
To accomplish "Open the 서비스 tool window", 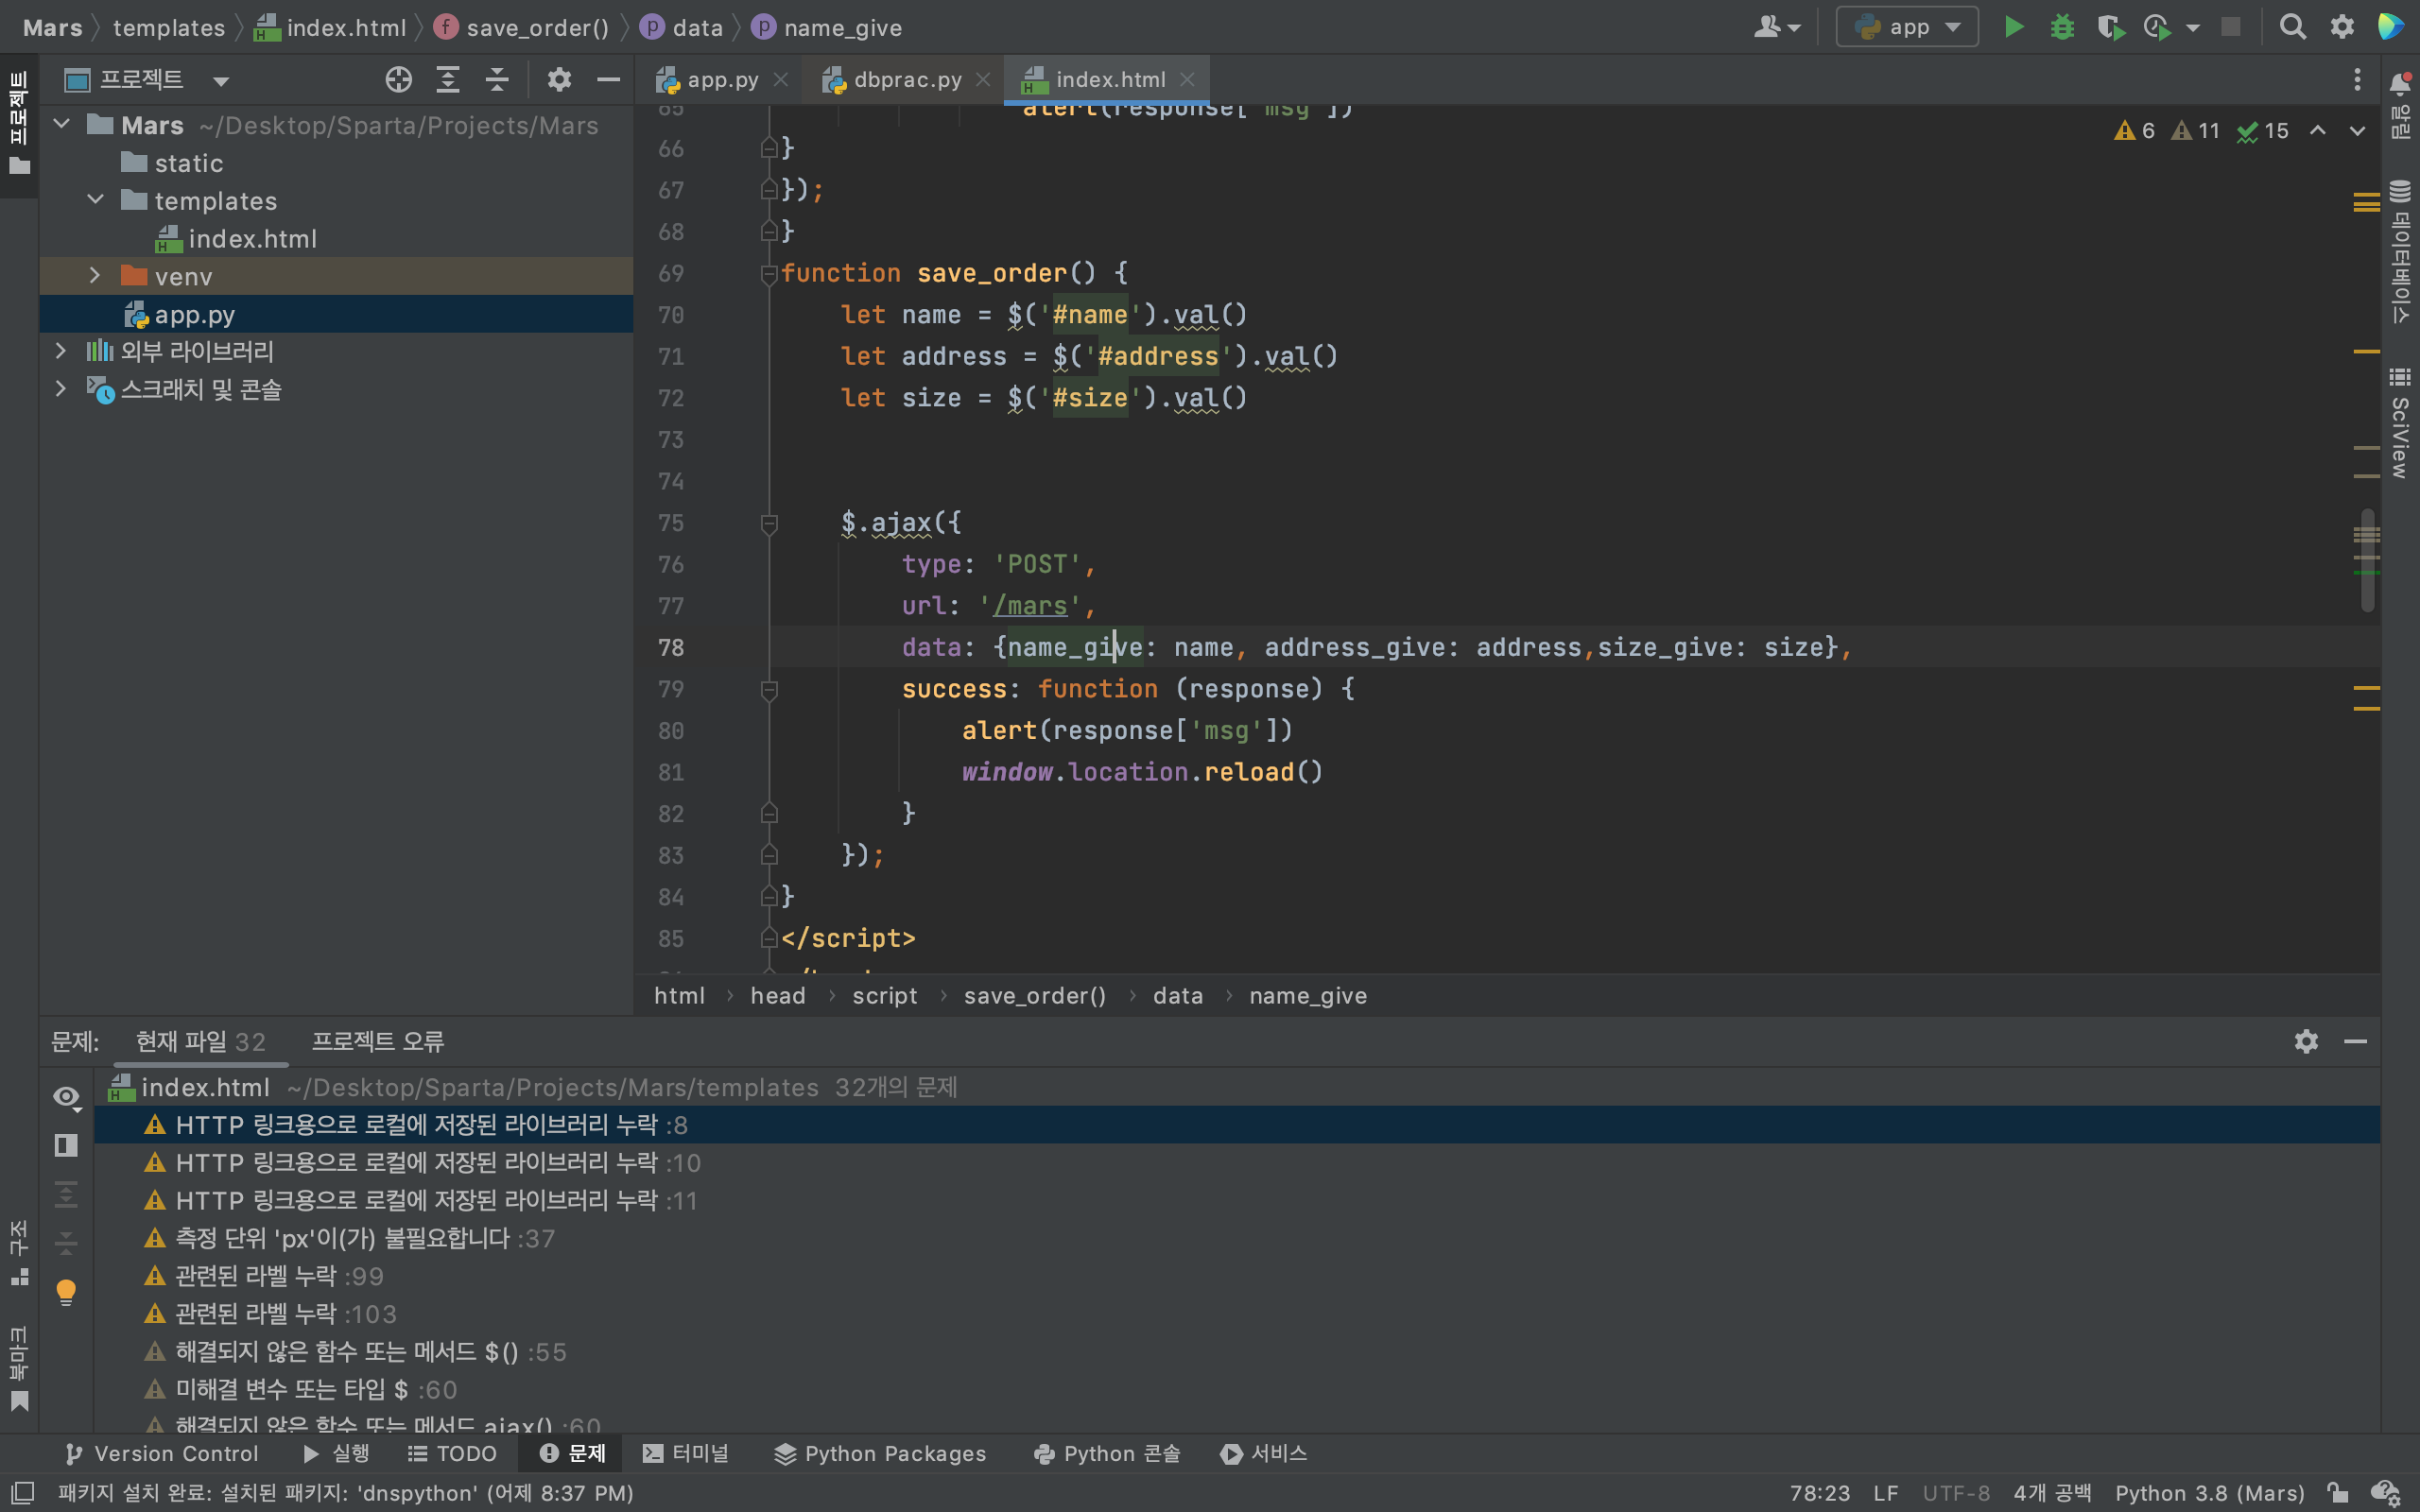I will [1264, 1453].
